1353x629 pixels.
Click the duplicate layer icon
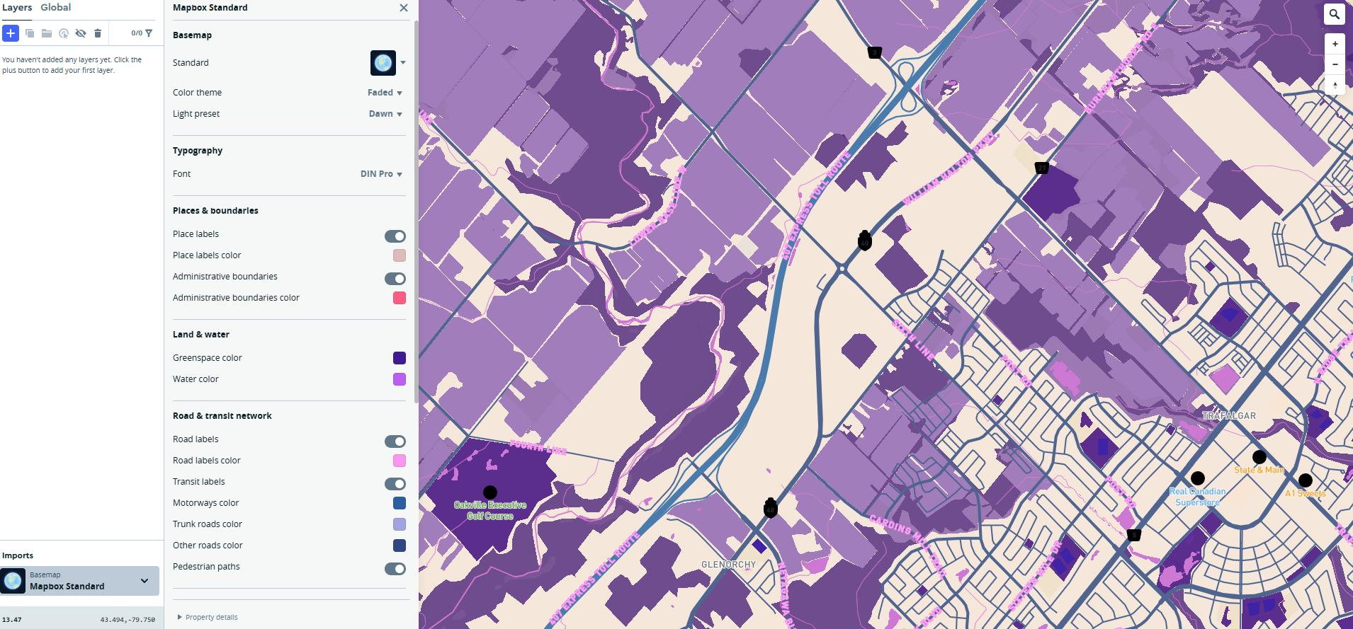(x=30, y=33)
